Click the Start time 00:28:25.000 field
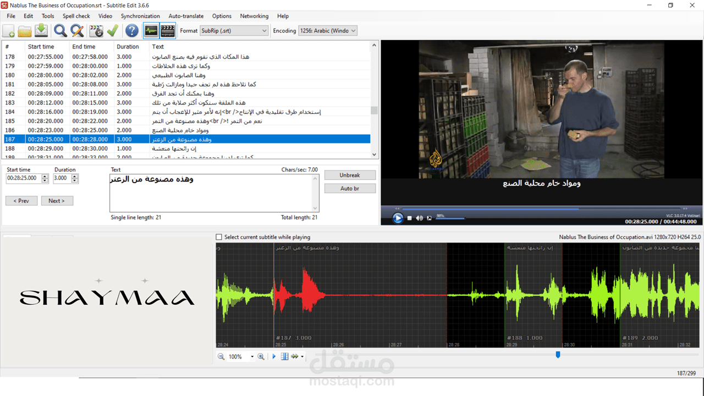 point(24,178)
